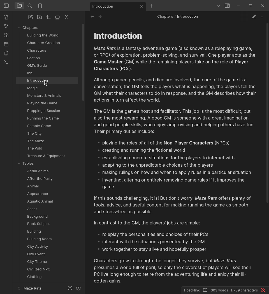Navigate back arrow in note header
Image resolution: width=269 pixels, height=294 pixels.
[92, 17]
